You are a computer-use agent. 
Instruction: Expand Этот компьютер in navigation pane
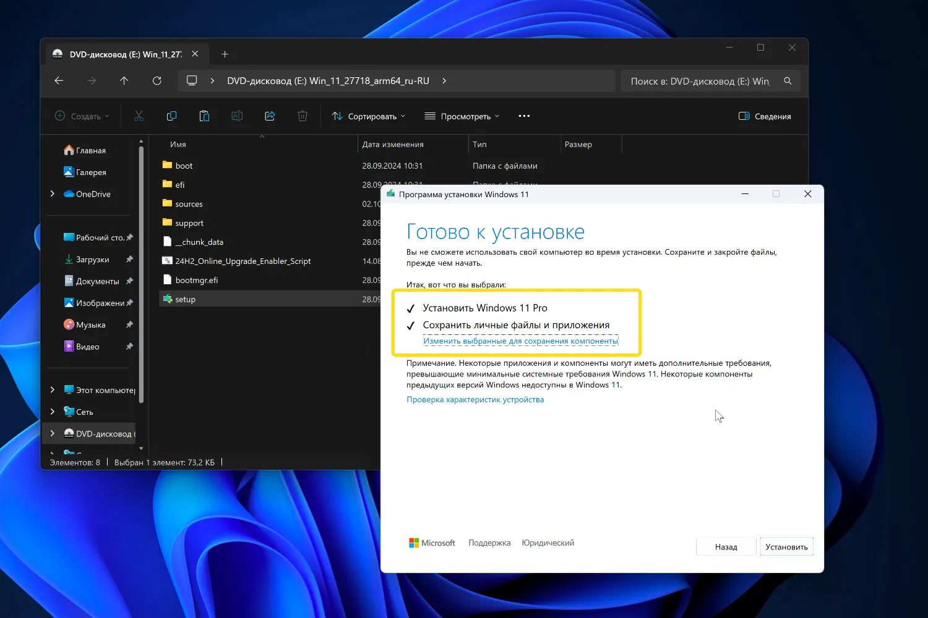click(x=53, y=390)
